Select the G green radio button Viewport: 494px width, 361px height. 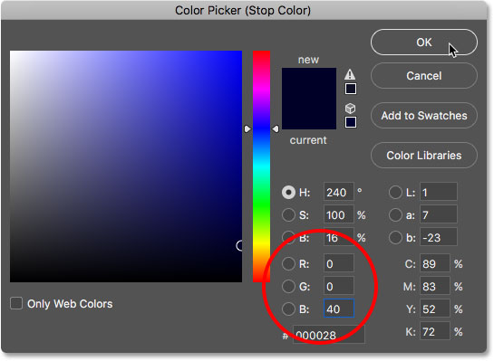pos(288,287)
